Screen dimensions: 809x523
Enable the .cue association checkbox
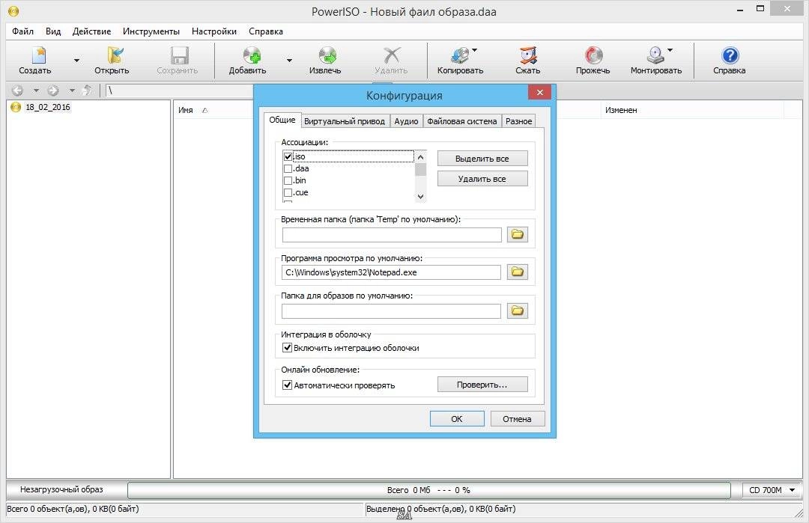click(x=288, y=193)
